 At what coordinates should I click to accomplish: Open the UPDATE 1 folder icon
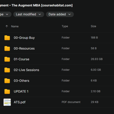[7, 91]
